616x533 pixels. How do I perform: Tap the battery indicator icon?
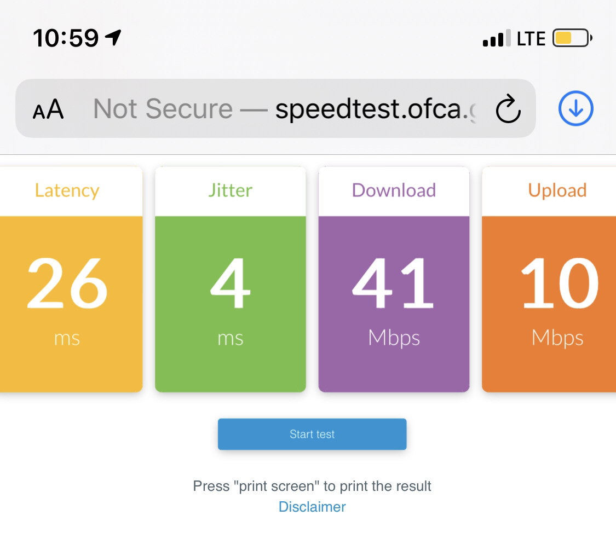(x=572, y=38)
